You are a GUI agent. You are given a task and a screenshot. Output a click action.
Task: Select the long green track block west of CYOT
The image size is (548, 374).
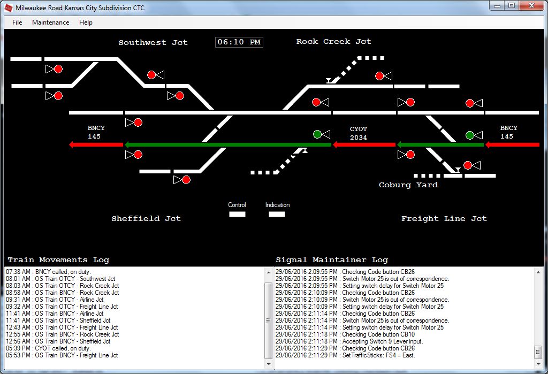coord(228,144)
